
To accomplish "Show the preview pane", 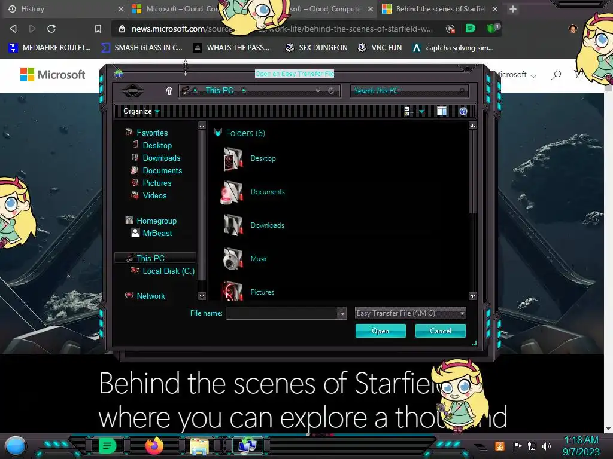I will pyautogui.click(x=441, y=111).
